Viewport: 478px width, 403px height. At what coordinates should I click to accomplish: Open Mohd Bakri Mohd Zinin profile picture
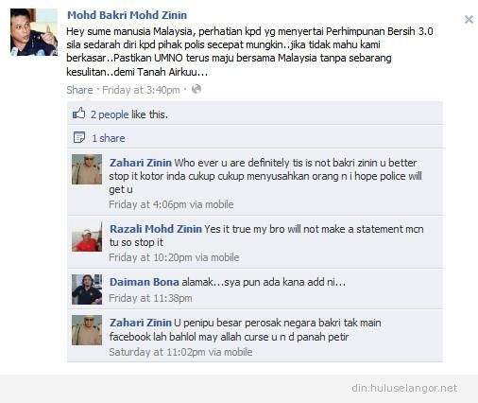(x=34, y=32)
